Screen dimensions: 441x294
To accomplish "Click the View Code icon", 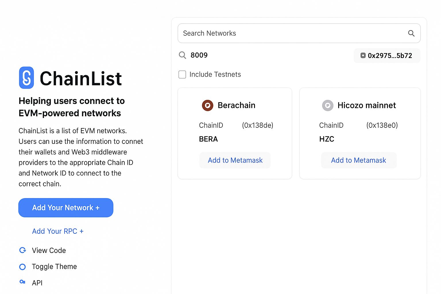I will click(23, 250).
